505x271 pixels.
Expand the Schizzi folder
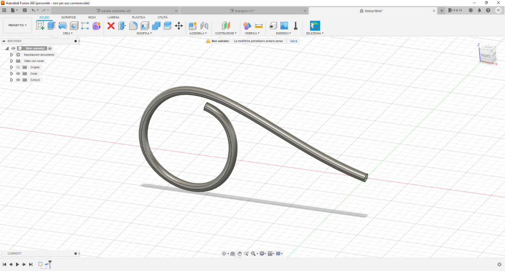coord(11,80)
